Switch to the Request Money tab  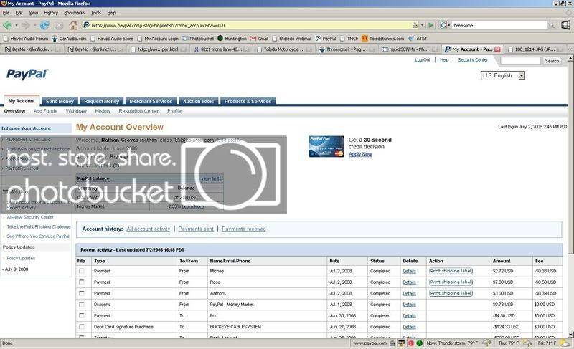click(101, 101)
